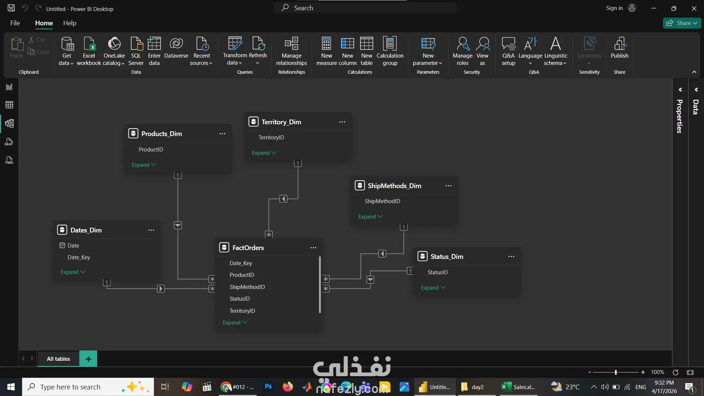
Task: Open Q&A setup
Action: click(509, 51)
